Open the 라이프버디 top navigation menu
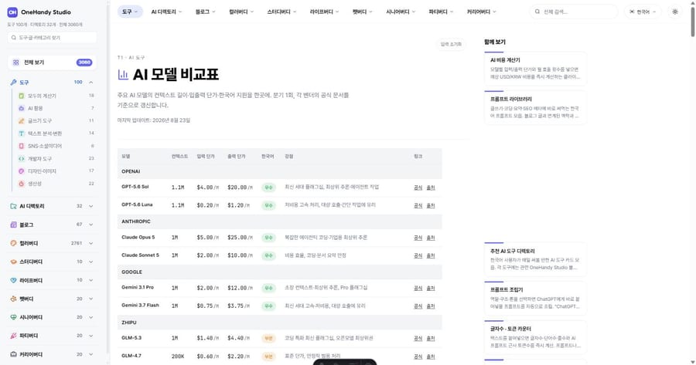The height and width of the screenshot is (365, 696). [x=325, y=12]
